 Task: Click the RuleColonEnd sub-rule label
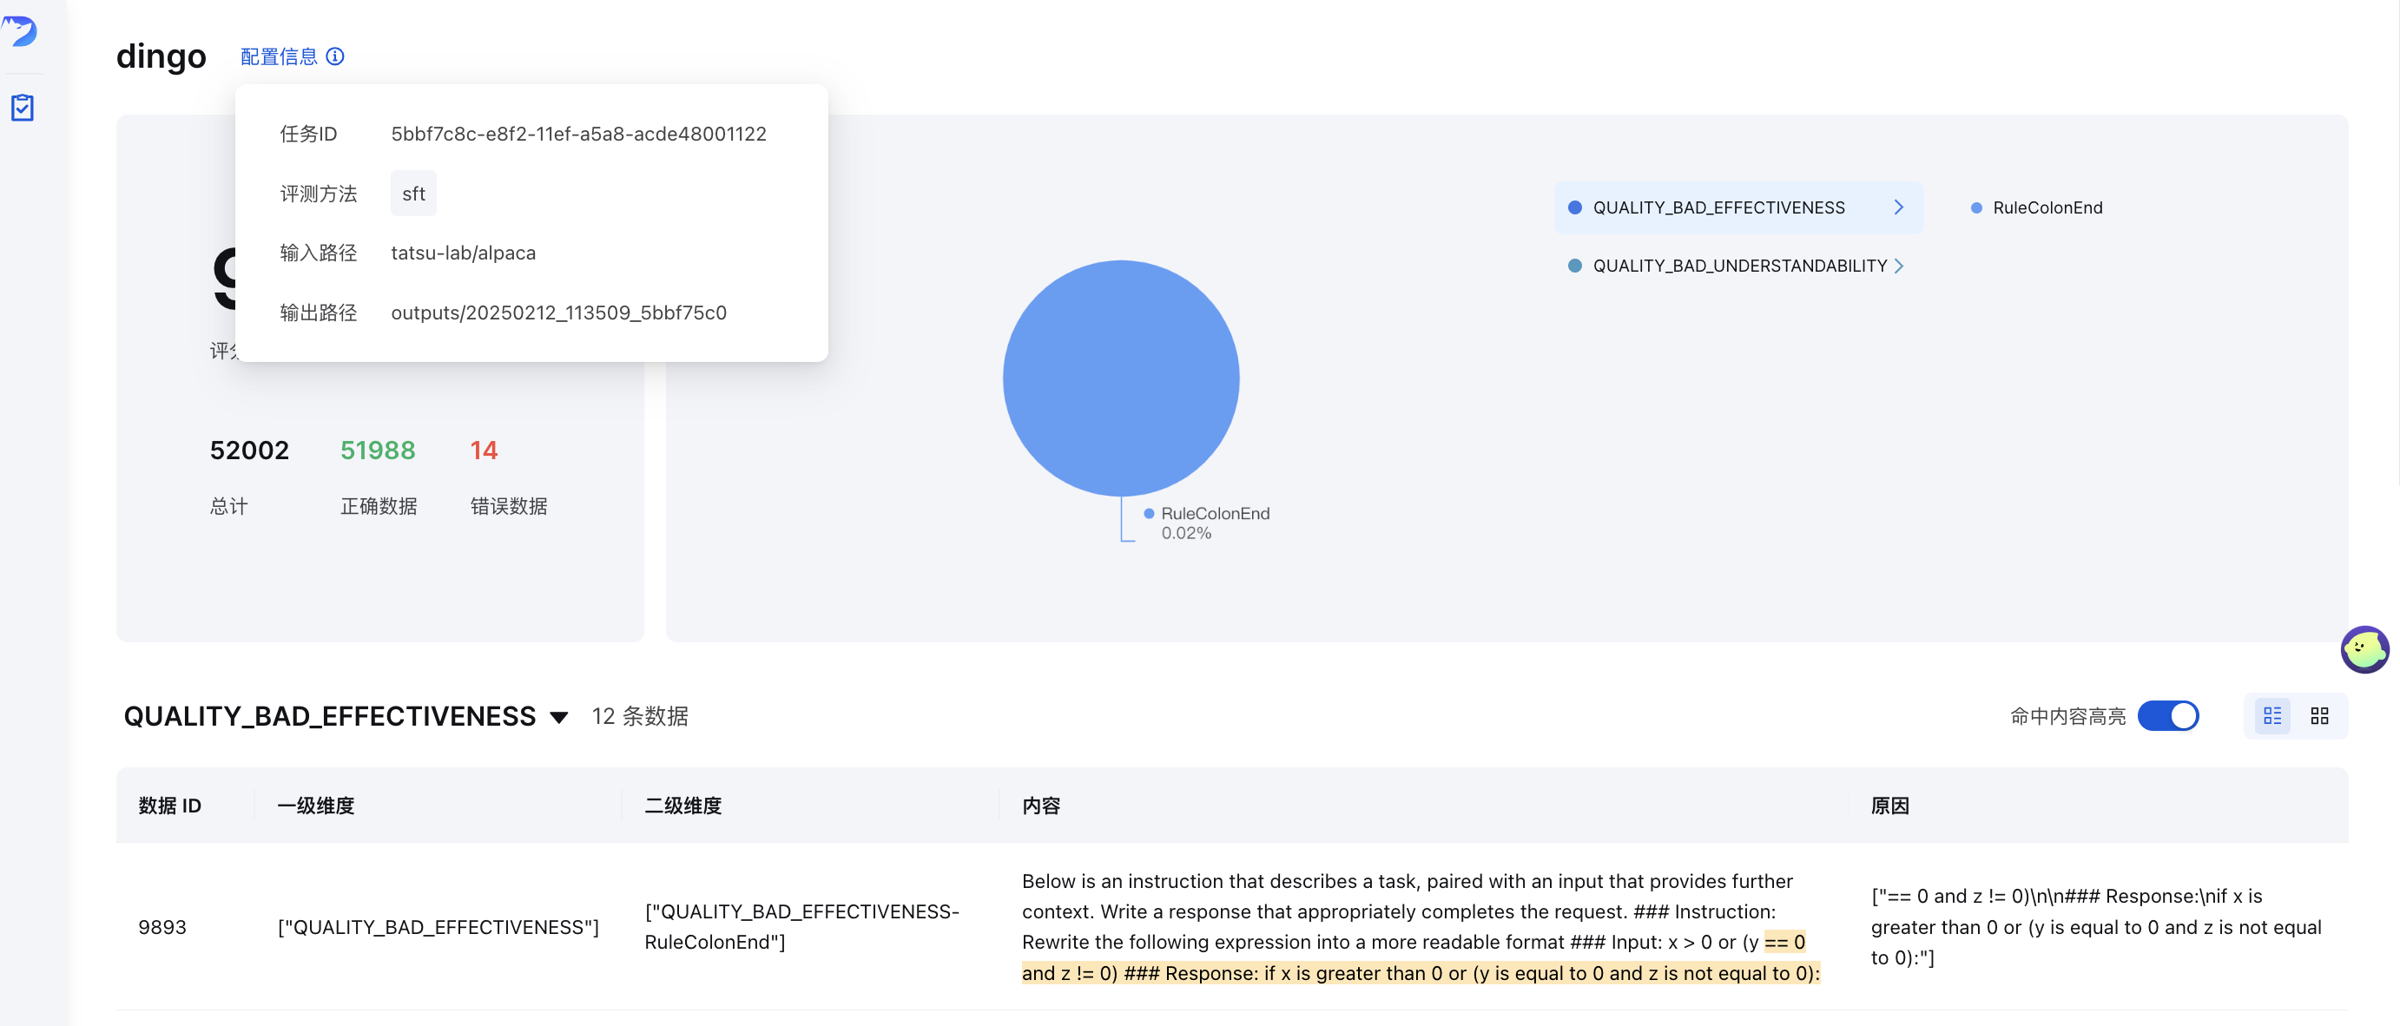click(x=2047, y=207)
